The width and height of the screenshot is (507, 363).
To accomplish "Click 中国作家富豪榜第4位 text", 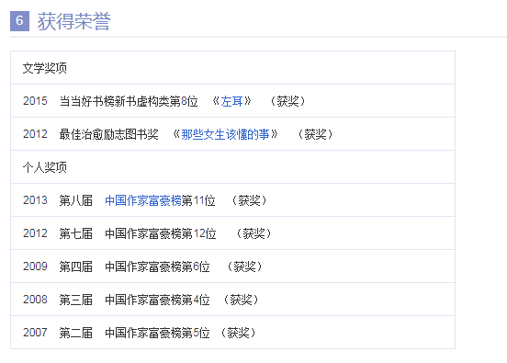I will 157,300.
